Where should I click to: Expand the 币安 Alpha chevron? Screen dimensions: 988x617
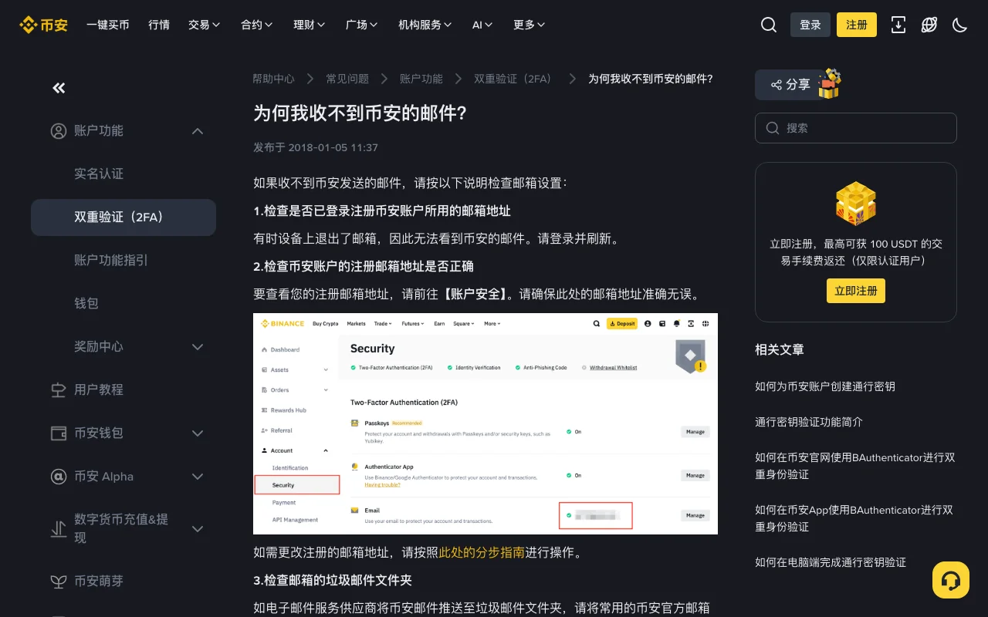[x=198, y=477]
